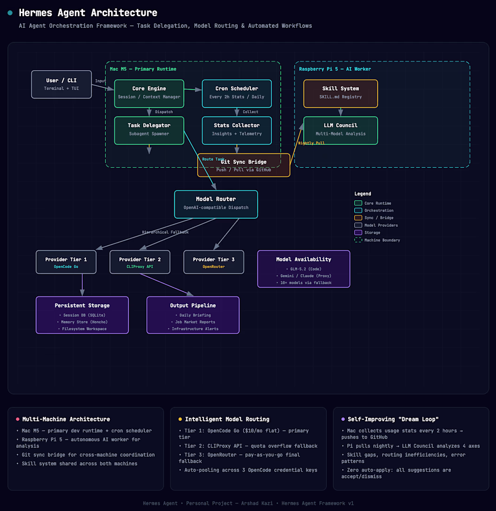The image size is (496, 511).
Task: Click the yellow dot beside Intelligent Model Routing
Action: tap(180, 419)
